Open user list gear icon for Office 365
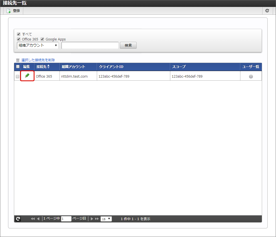The height and width of the screenshot is (237, 276). click(x=251, y=77)
